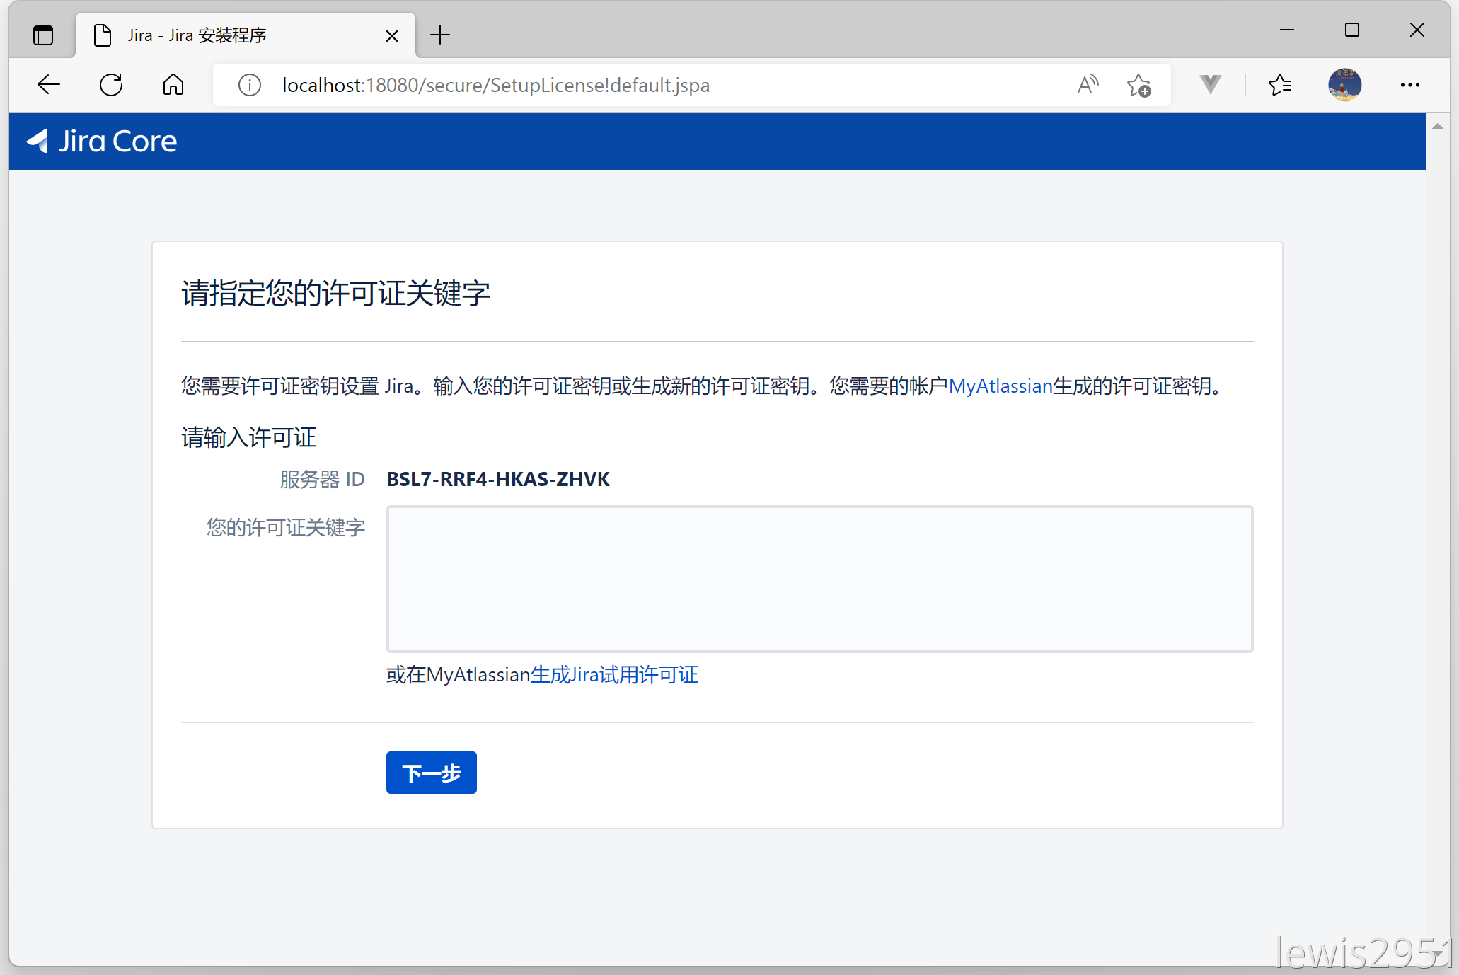1459x975 pixels.
Task: Open a new browser tab
Action: pos(440,35)
